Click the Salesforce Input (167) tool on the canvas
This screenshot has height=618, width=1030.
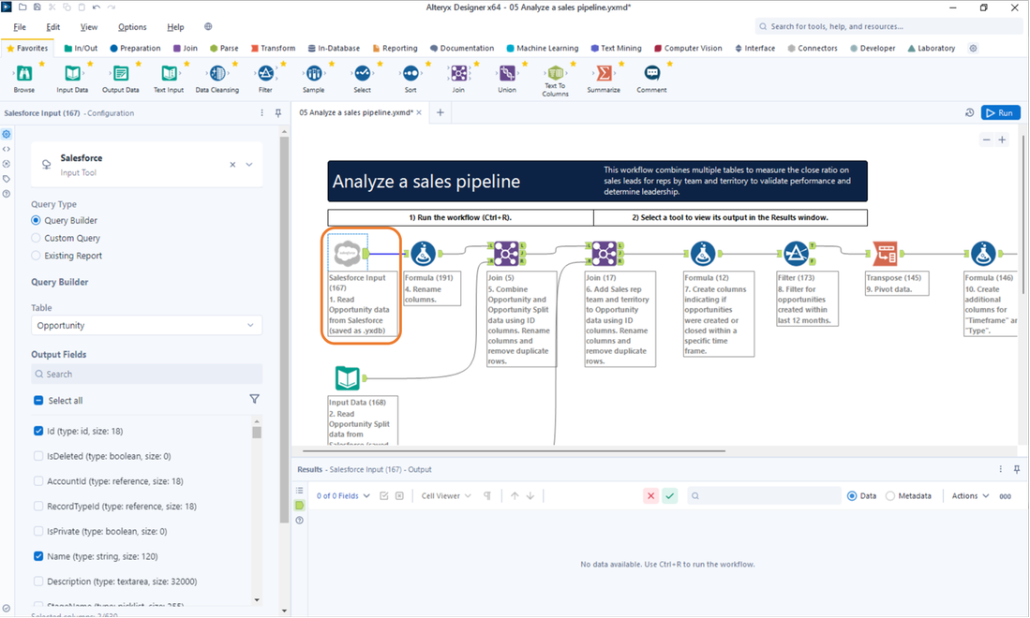pos(348,253)
